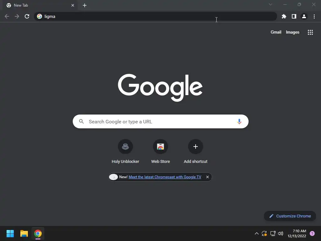321x241 pixels.
Task: Toggle the side panel icon
Action: pos(294,16)
